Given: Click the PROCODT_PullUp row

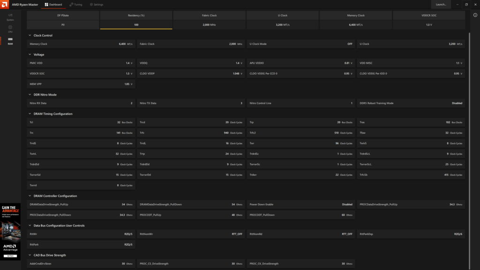Looking at the screenshot, I should 191,215.
